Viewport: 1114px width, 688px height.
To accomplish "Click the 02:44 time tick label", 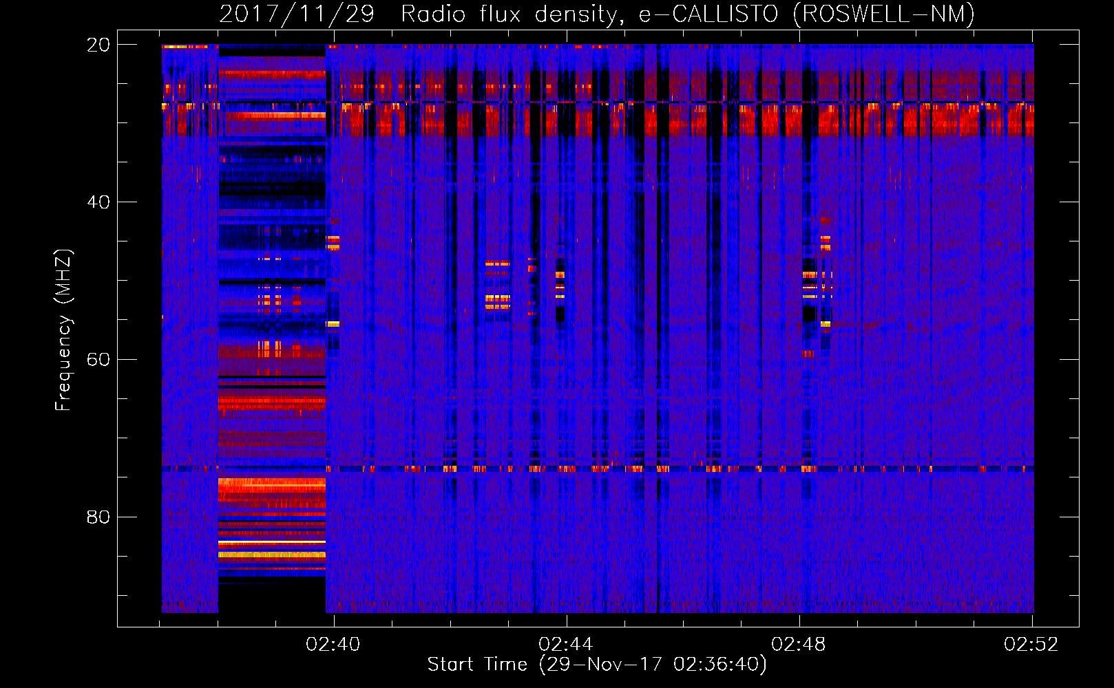I will pyautogui.click(x=566, y=645).
